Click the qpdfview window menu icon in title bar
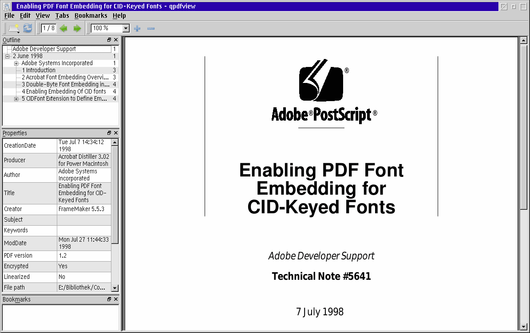 [x=6, y=6]
